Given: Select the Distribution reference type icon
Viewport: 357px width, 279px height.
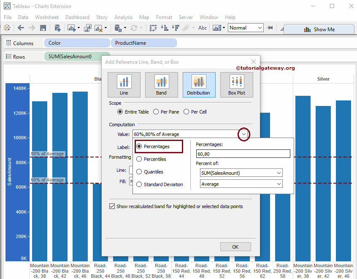Looking at the screenshot, I should (x=199, y=84).
